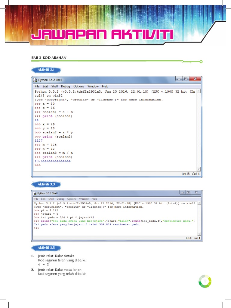Image resolution: width=231 pixels, height=308 pixels.
Task: Click empty prompt at end of Aktiviti 3.3 shell
Action: [36, 228]
